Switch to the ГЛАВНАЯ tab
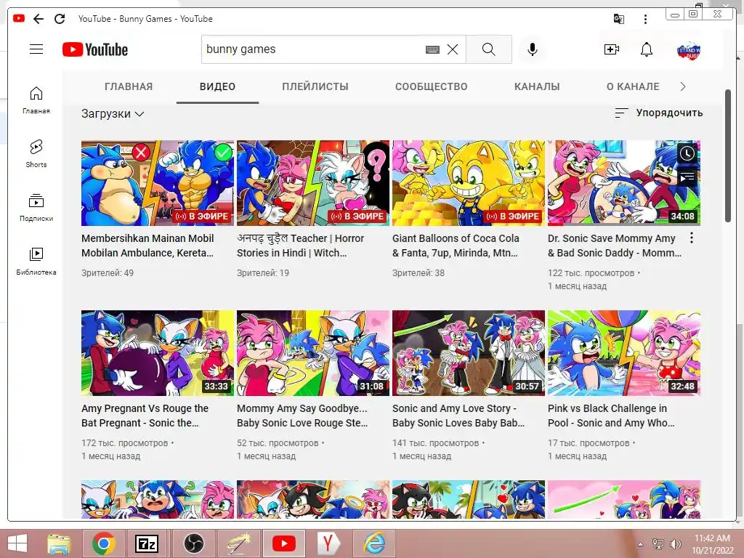The height and width of the screenshot is (558, 744). pyautogui.click(x=129, y=87)
